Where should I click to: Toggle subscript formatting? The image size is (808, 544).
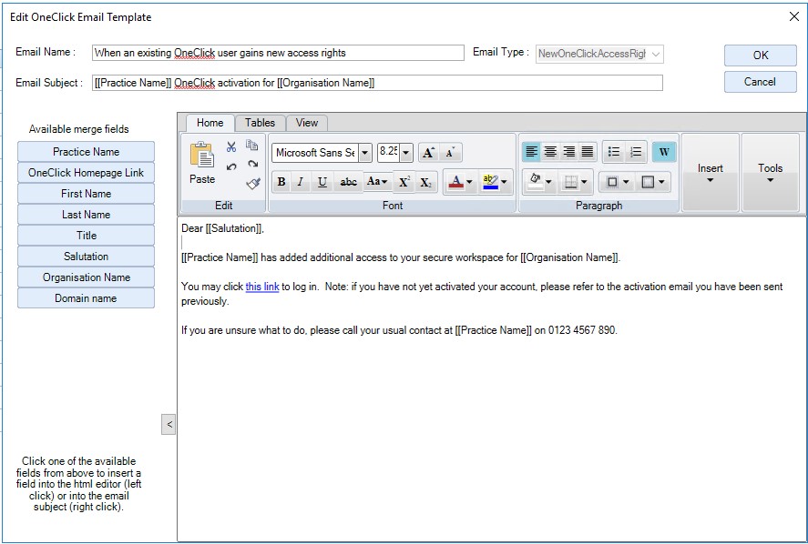click(425, 182)
